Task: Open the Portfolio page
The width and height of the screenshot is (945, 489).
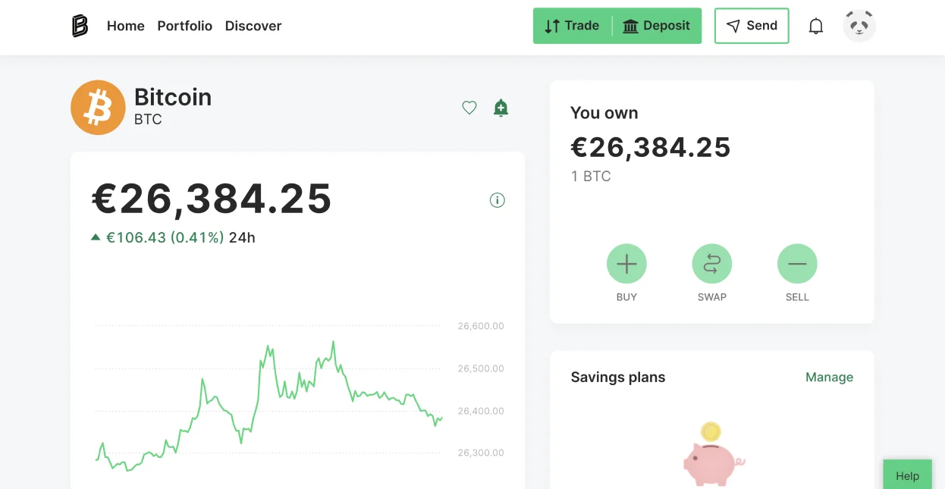Action: 185,26
